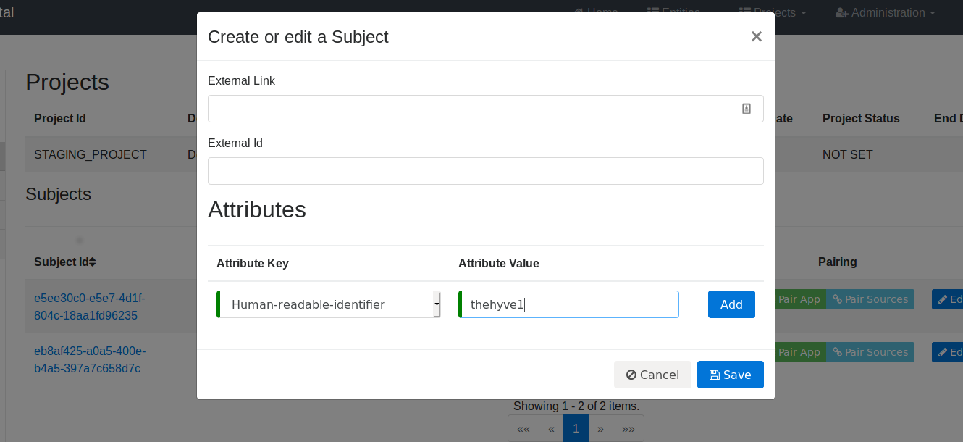
Task: Open the Attribute Key dropdown
Action: 329,304
